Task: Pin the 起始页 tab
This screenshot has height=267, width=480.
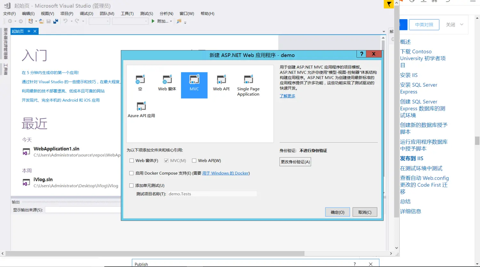Action: (x=29, y=31)
